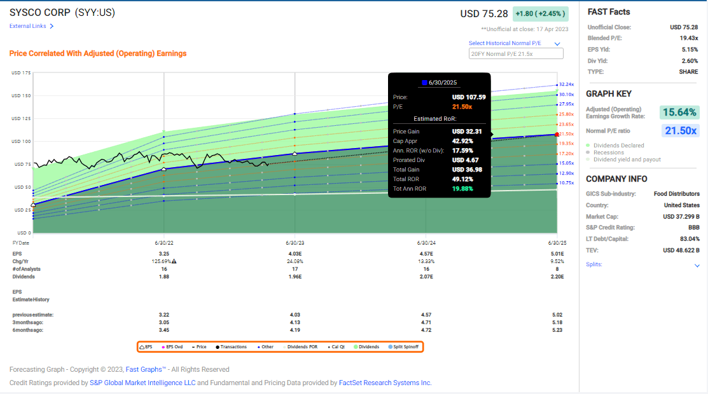The width and height of the screenshot is (708, 394).
Task: Click the red 21.50x P/E marker on chart
Action: [x=557, y=135]
